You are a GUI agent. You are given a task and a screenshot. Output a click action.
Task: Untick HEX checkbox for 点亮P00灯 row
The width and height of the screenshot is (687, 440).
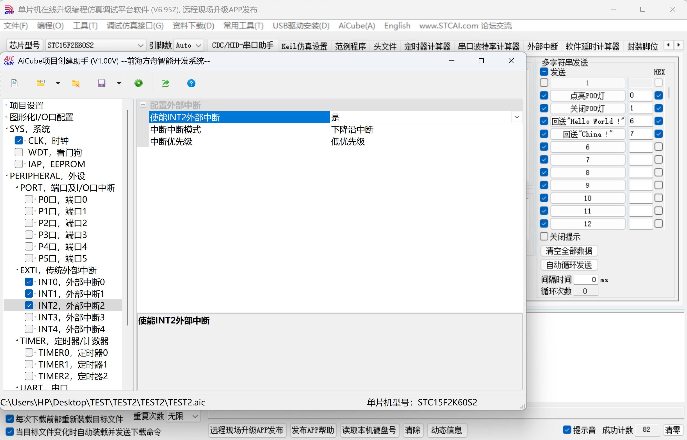pyautogui.click(x=659, y=96)
